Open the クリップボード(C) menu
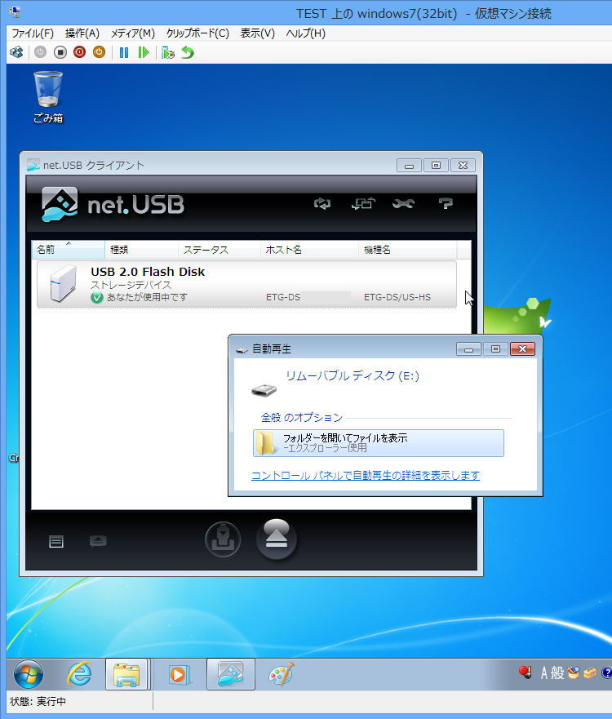This screenshot has height=719, width=612. [x=197, y=33]
